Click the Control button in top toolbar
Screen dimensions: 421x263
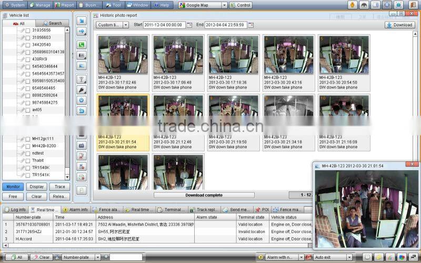click(240, 5)
